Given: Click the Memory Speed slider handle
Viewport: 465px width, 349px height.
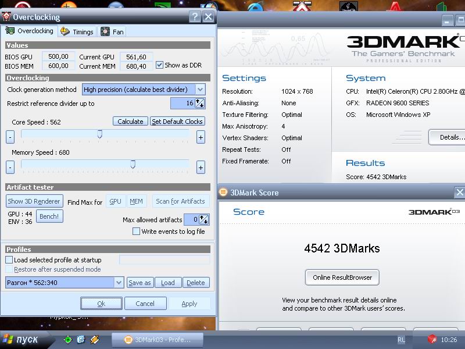Looking at the screenshot, I should click(133, 165).
